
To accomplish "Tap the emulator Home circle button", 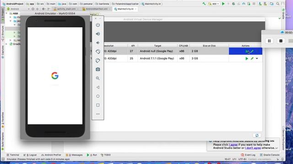I will [x=98, y=96].
